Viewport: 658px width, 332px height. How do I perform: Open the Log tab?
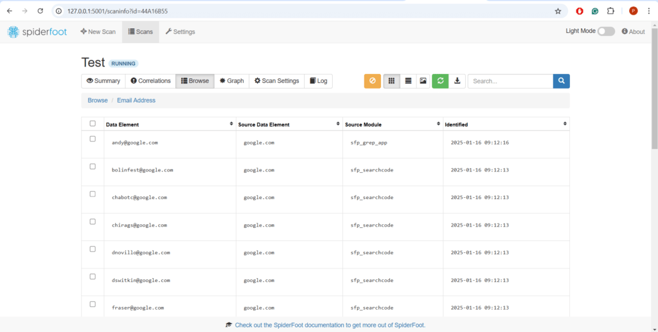click(x=319, y=81)
